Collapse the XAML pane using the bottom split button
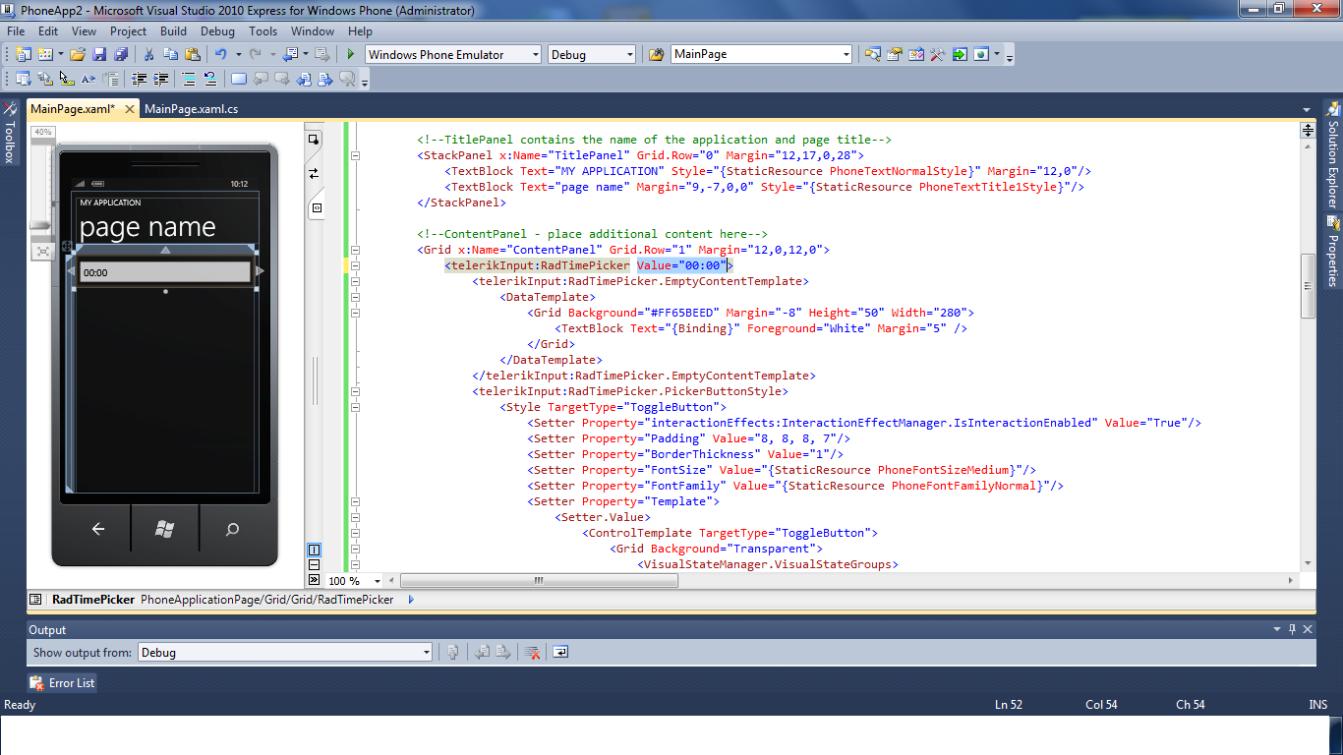The width and height of the screenshot is (1343, 755). pos(314,580)
